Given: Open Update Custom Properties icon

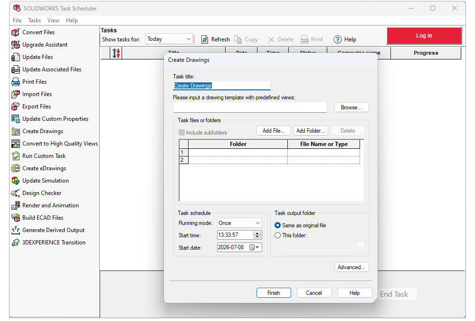Looking at the screenshot, I should click(16, 119).
